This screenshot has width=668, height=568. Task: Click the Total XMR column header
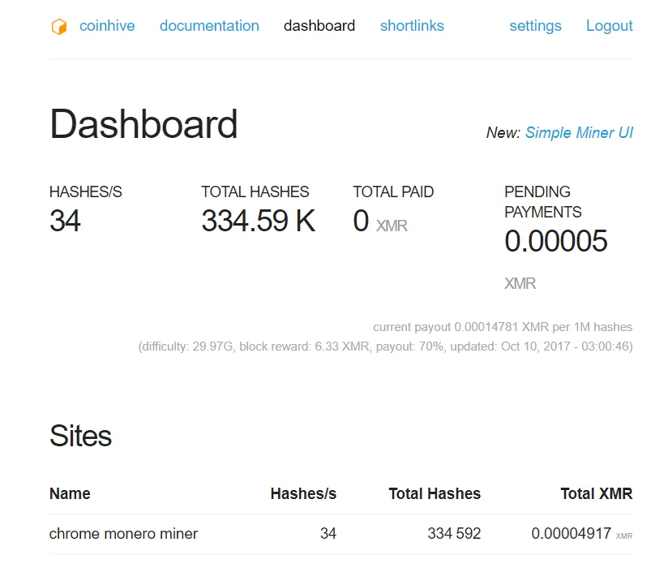pyautogui.click(x=597, y=494)
